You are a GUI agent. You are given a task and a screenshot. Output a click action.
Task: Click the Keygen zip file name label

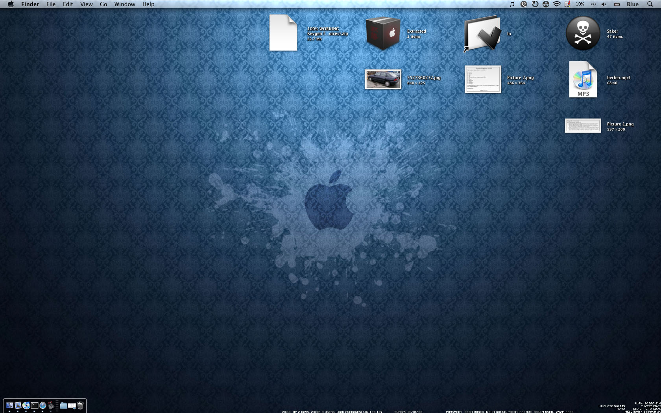328,31
